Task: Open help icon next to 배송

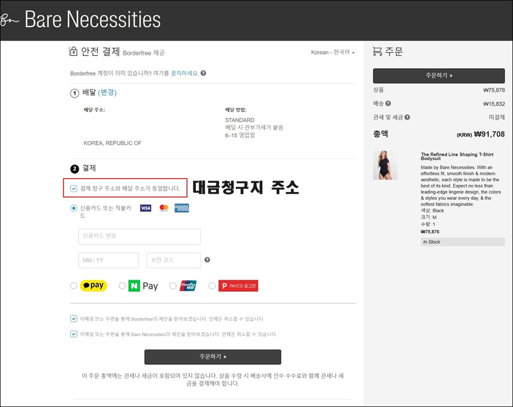Action: pos(388,103)
